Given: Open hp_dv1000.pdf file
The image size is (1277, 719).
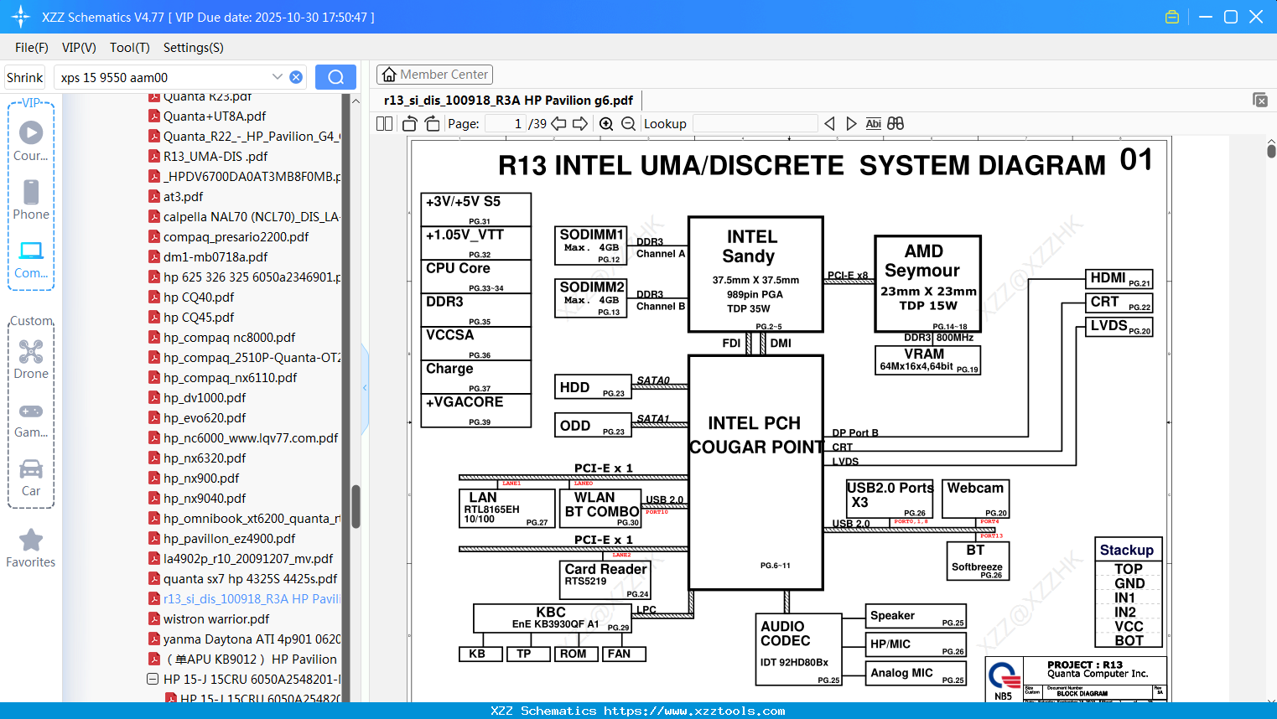Looking at the screenshot, I should [x=205, y=397].
